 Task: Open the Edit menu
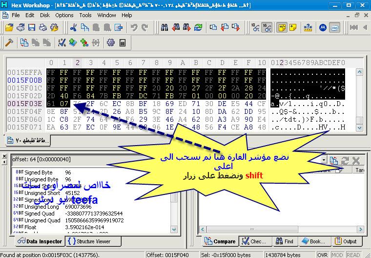30,15
